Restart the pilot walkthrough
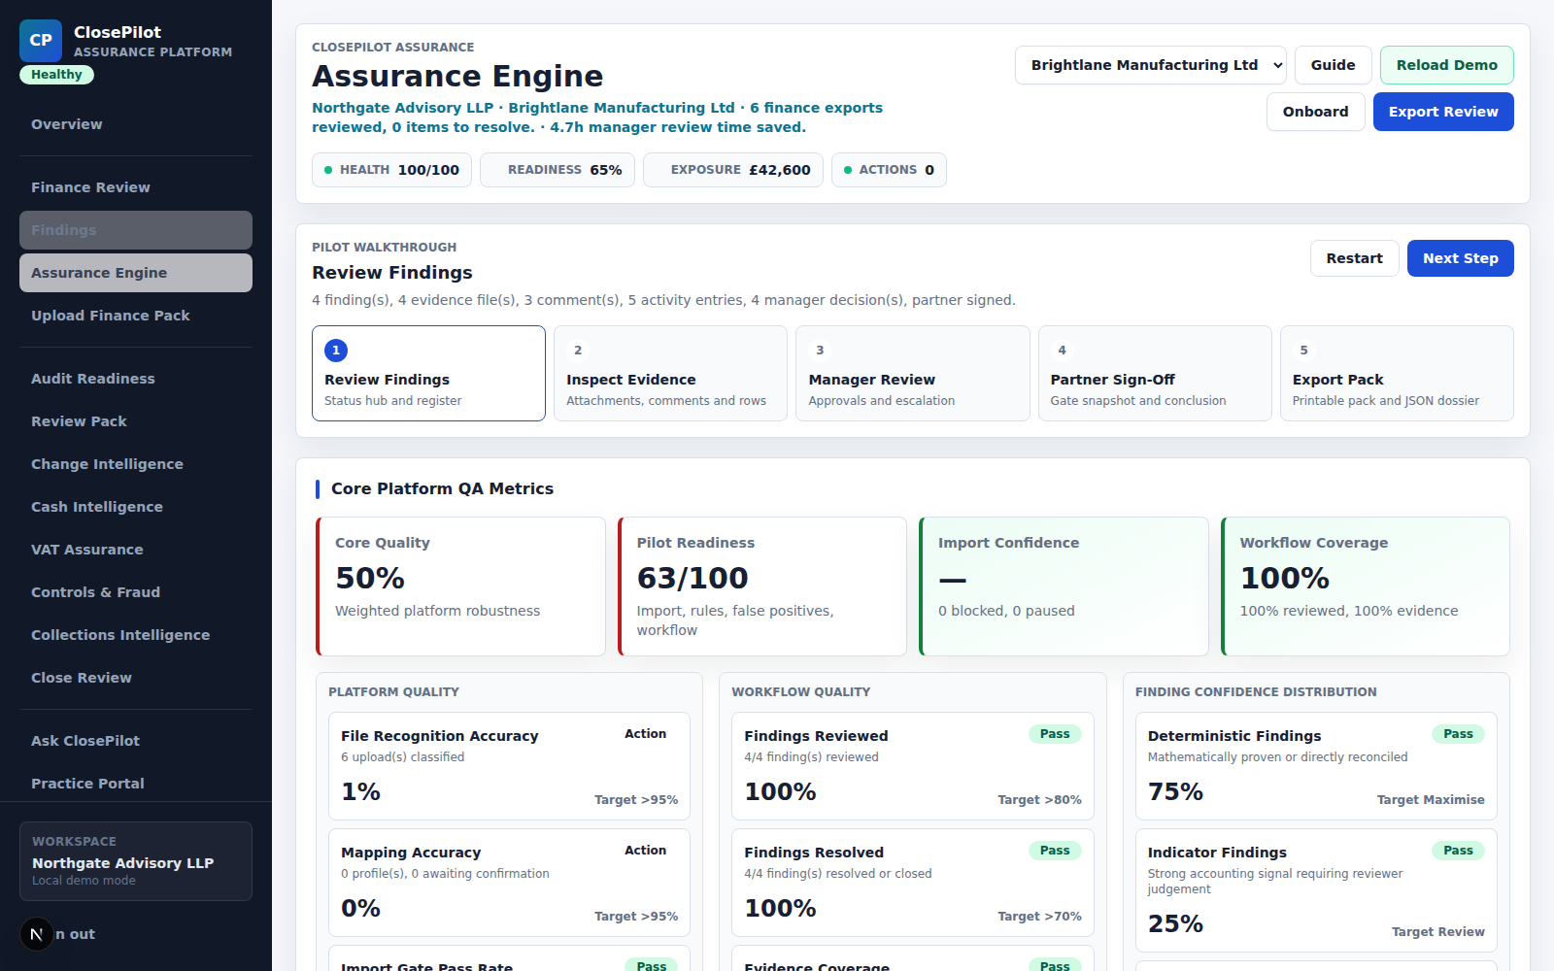This screenshot has height=971, width=1554. pos(1354,258)
